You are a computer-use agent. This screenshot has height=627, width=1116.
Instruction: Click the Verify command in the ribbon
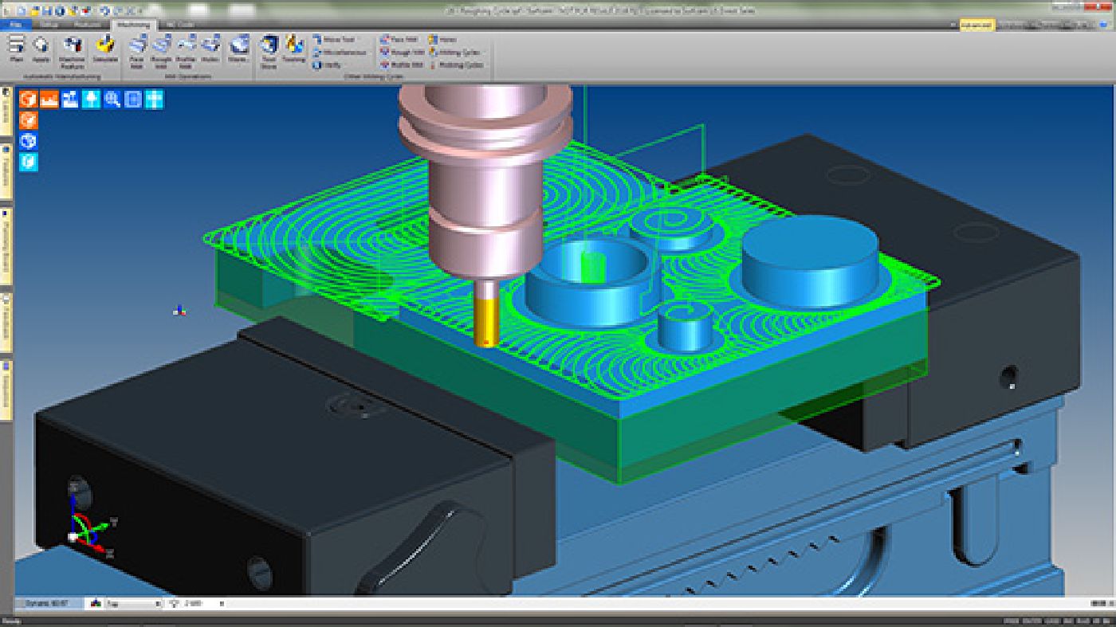pyautogui.click(x=328, y=65)
